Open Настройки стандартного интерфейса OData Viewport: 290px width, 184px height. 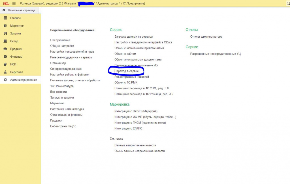(143, 42)
